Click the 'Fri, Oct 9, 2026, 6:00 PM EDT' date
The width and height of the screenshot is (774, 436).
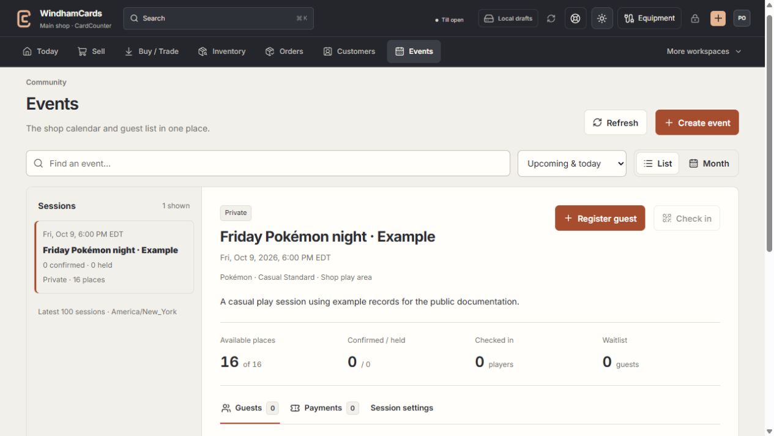(275, 258)
